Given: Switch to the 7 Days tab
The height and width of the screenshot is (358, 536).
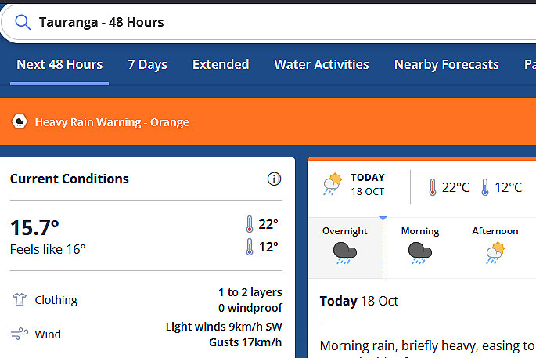Looking at the screenshot, I should click(x=147, y=65).
